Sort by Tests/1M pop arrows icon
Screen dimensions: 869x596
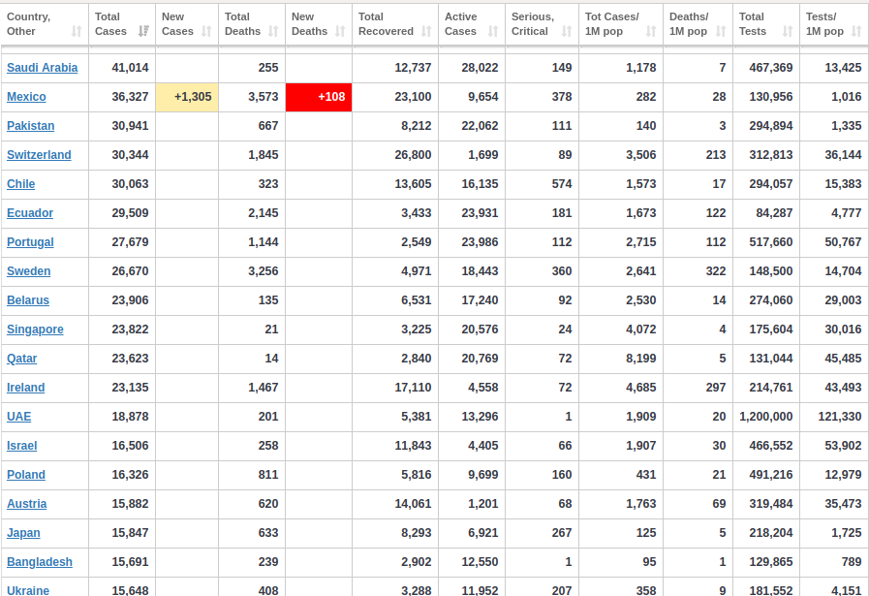coord(856,32)
